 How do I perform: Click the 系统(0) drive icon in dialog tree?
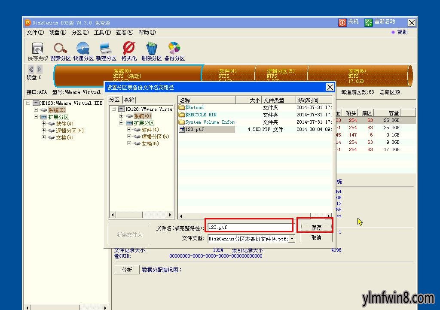pyautogui.click(x=129, y=116)
